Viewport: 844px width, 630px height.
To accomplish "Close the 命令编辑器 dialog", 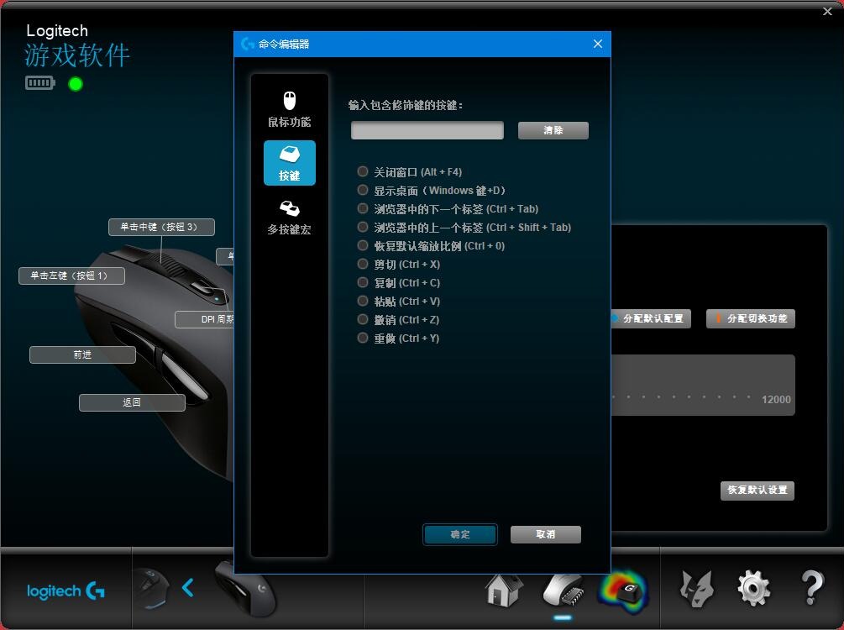I will [597, 44].
